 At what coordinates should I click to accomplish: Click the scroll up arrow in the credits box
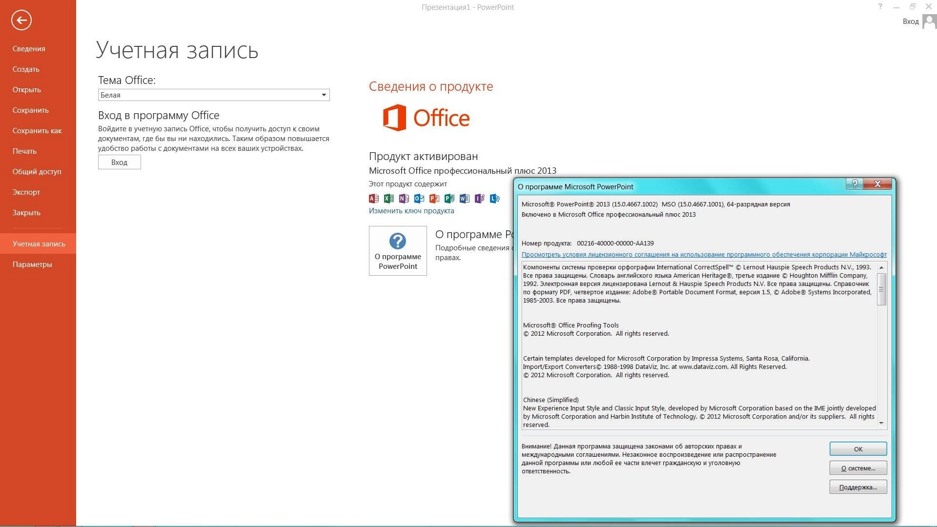click(881, 267)
